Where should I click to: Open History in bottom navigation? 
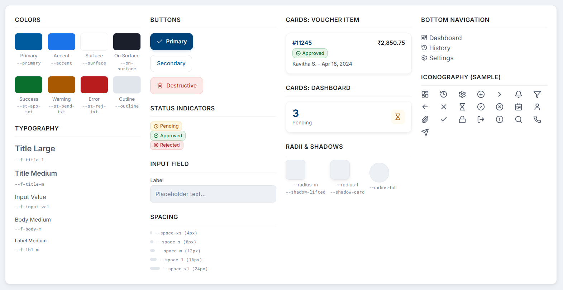[436, 48]
